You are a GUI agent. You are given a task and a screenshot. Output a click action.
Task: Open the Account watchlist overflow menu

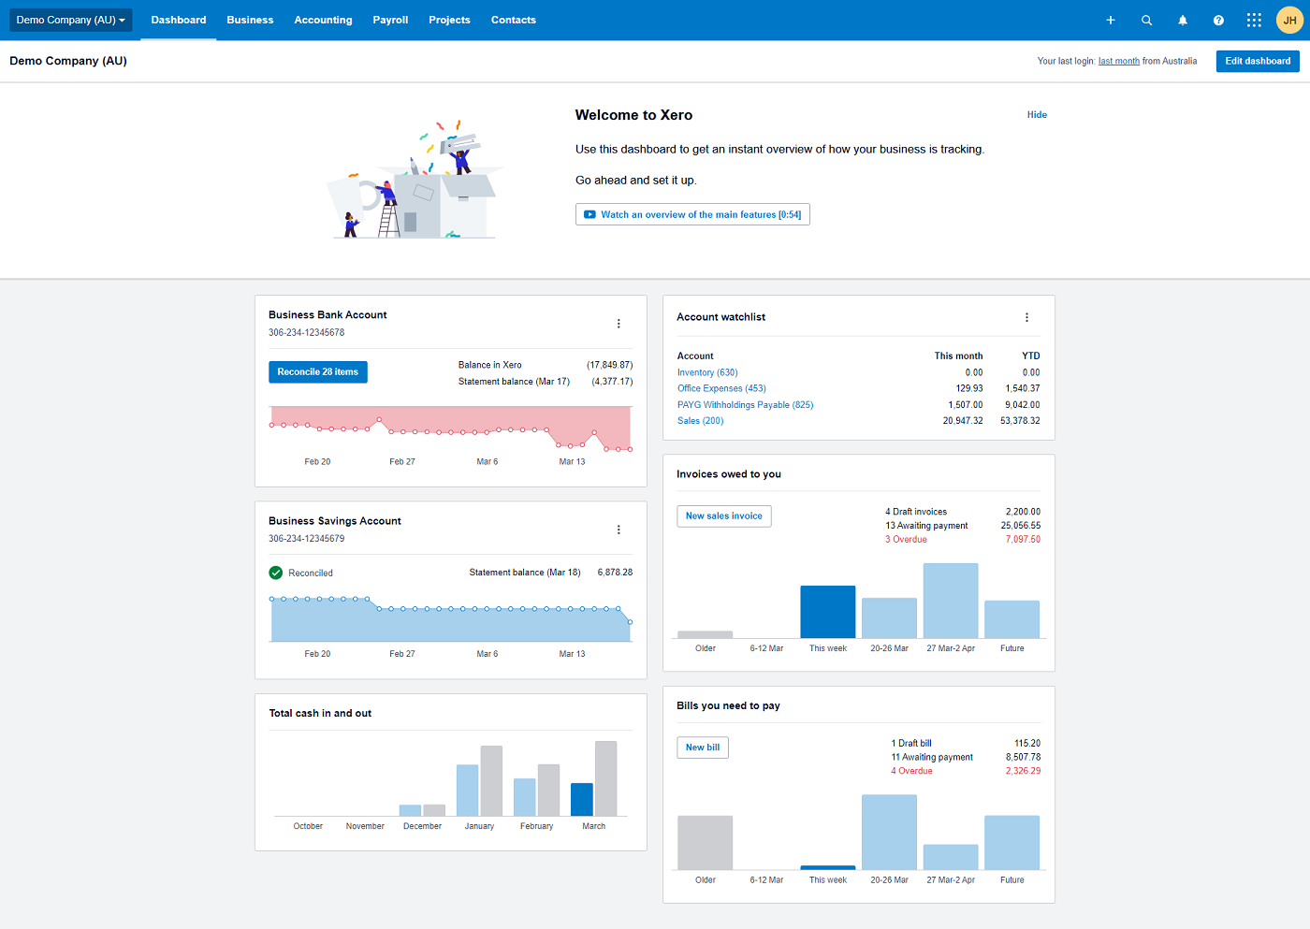coord(1026,317)
